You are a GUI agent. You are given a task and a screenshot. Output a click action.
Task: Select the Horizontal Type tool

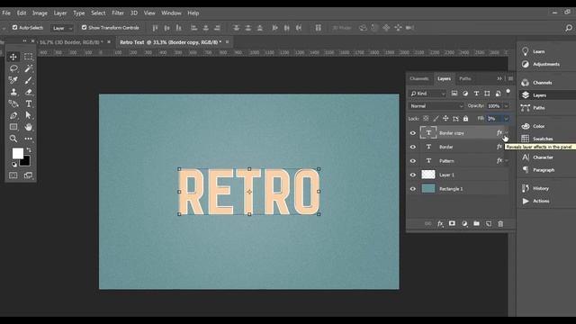pos(28,103)
